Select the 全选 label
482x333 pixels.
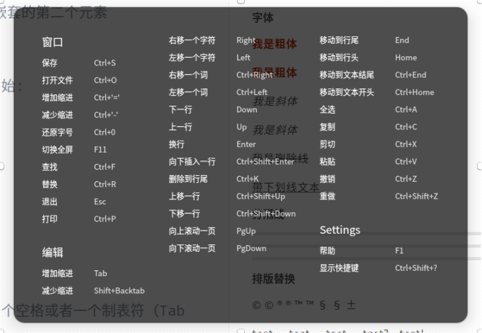[x=327, y=110]
